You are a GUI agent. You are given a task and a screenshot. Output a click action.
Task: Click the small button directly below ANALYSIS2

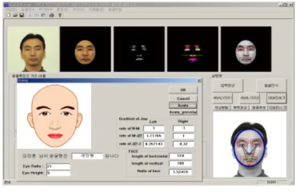click(x=240, y=108)
